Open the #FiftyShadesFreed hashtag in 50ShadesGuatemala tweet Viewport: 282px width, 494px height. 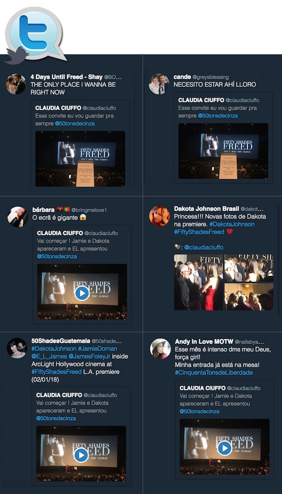[56, 372]
